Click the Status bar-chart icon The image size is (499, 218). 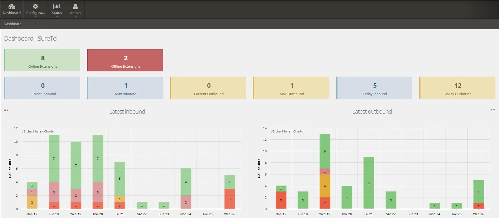[x=57, y=7]
